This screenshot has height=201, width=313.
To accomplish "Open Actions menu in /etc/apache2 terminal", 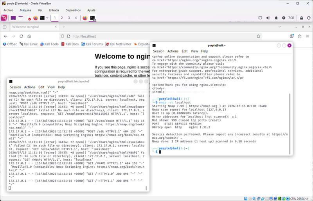I will coord(30,87).
